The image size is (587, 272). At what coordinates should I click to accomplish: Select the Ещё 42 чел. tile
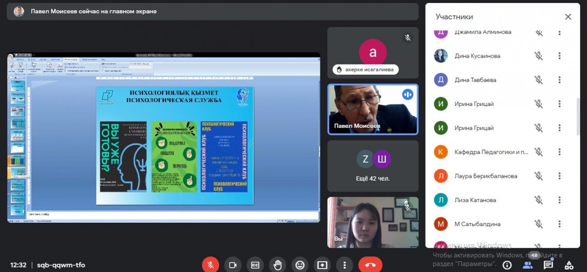373,166
